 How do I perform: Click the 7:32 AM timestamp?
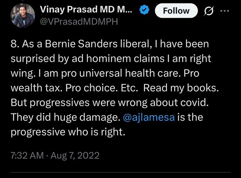click(x=27, y=155)
